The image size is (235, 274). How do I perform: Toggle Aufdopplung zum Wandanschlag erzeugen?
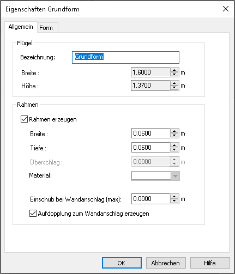[33, 214]
